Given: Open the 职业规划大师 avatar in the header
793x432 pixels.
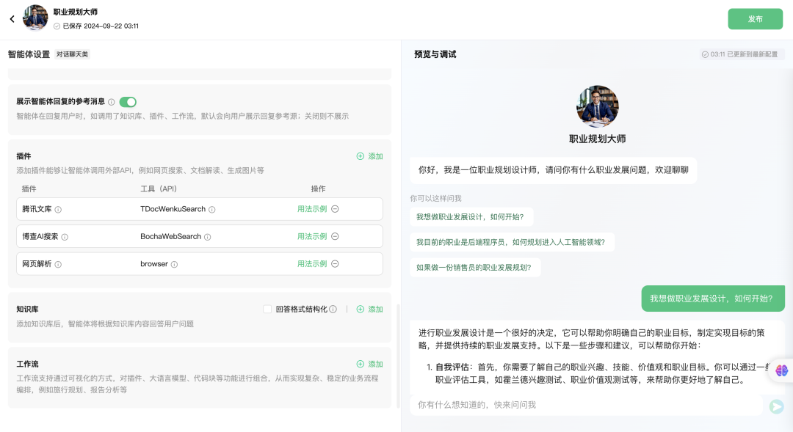Looking at the screenshot, I should coord(35,18).
